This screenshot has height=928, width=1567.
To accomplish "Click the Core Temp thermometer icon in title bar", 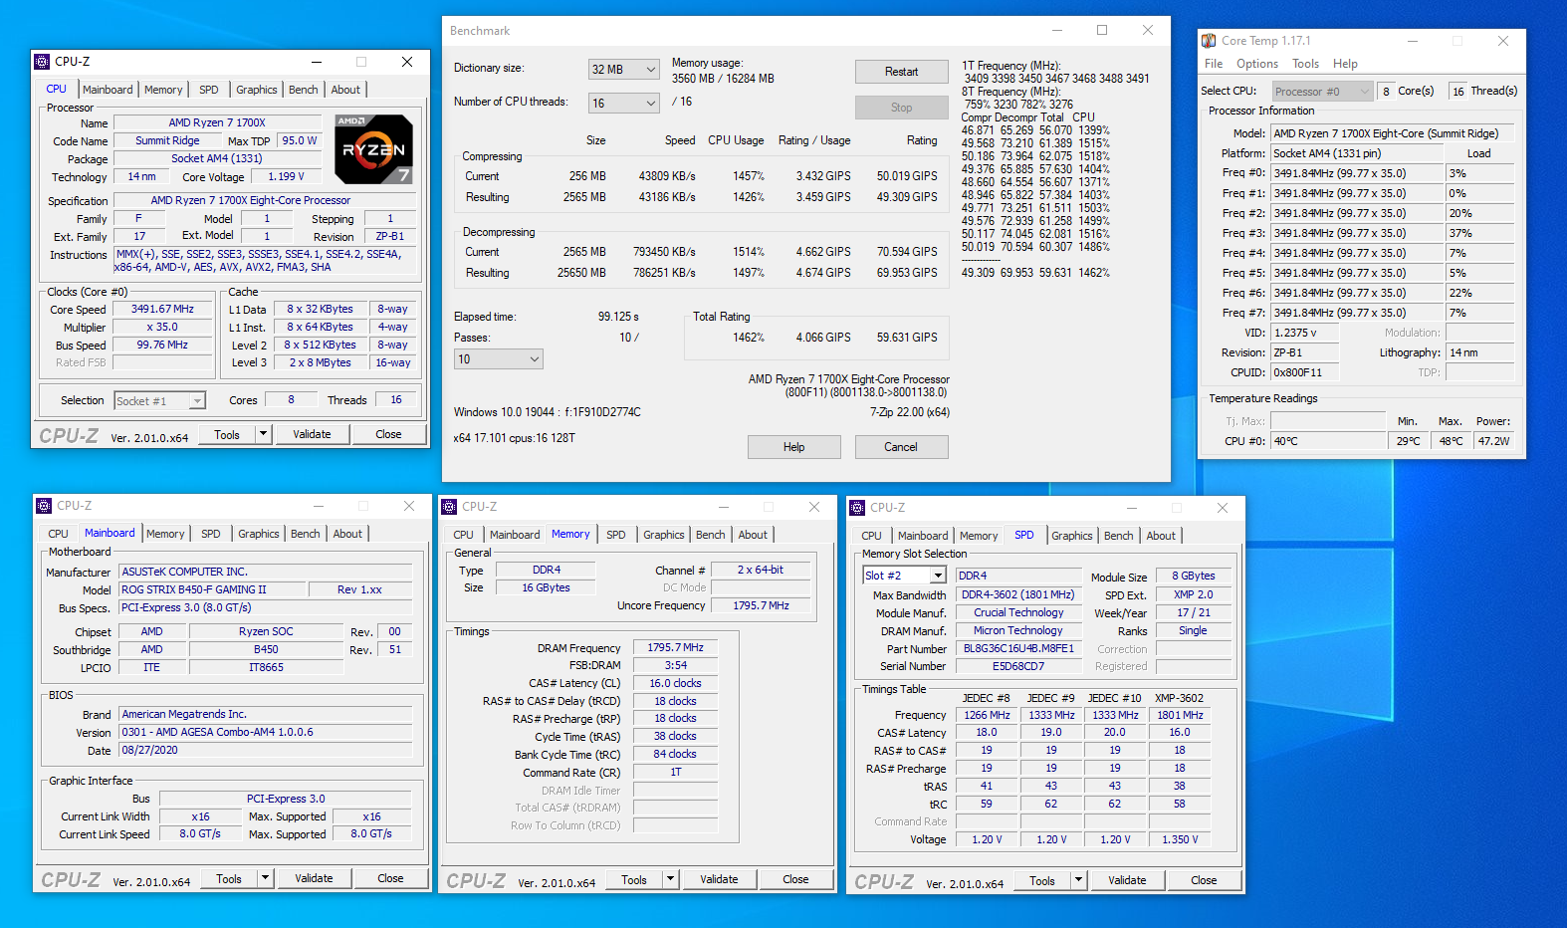I will point(1209,41).
